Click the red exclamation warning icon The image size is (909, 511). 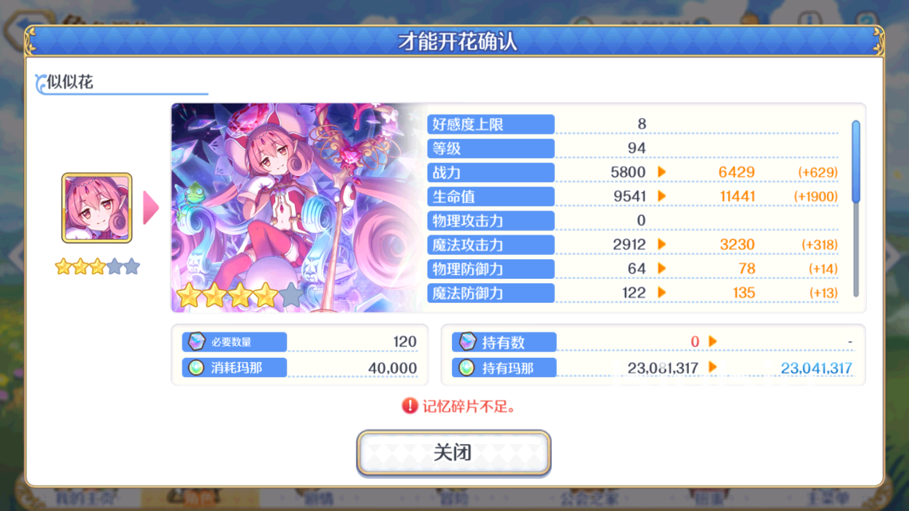click(x=410, y=406)
